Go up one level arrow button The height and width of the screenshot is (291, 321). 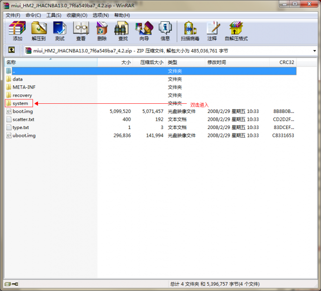click(12, 49)
